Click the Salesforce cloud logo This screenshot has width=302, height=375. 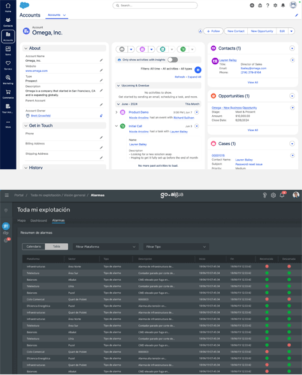[x=24, y=5]
